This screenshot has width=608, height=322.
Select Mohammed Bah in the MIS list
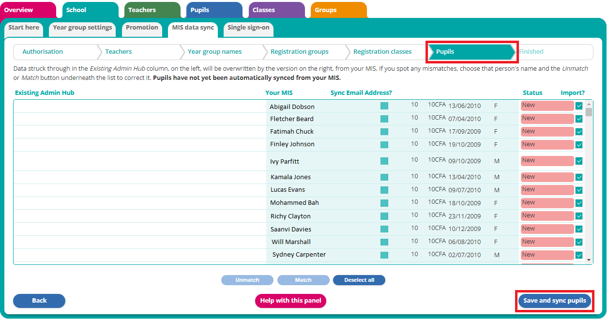pyautogui.click(x=294, y=203)
